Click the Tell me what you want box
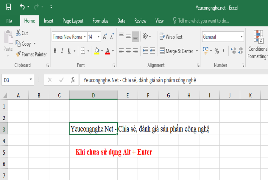 click(x=201, y=21)
